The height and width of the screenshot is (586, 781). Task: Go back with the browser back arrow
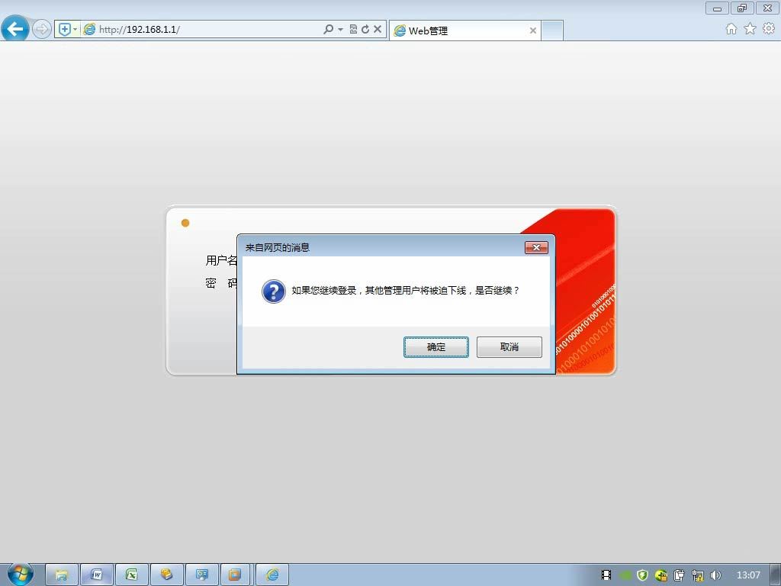coord(15,28)
